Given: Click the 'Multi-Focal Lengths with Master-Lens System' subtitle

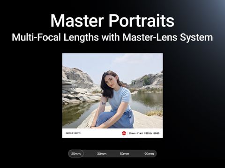Looking at the screenshot, I should tap(112, 37).
